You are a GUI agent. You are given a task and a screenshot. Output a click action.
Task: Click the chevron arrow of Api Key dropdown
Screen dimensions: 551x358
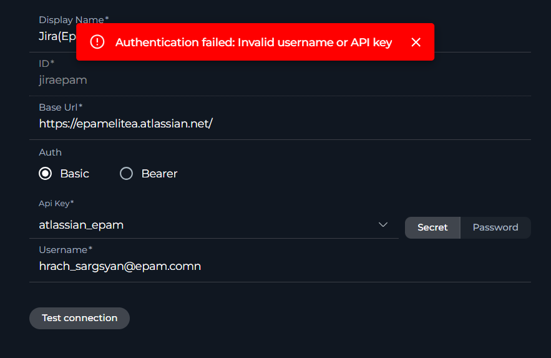[x=383, y=225]
